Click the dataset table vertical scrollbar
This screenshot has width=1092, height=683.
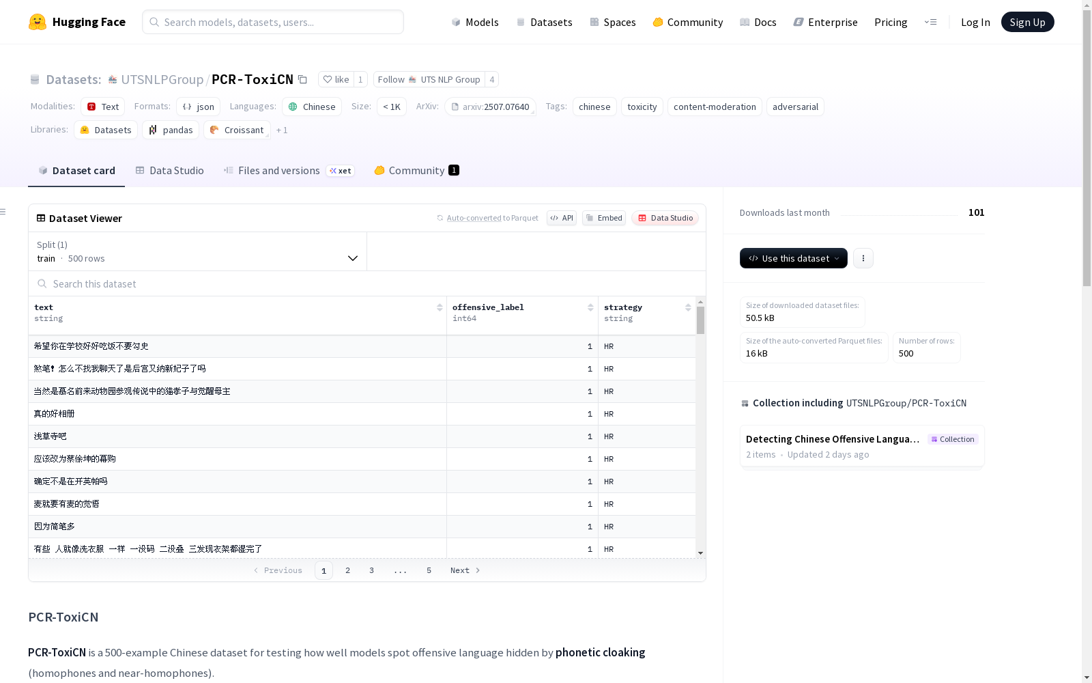coord(700,320)
